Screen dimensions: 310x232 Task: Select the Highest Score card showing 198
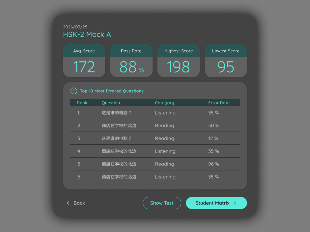click(x=179, y=60)
